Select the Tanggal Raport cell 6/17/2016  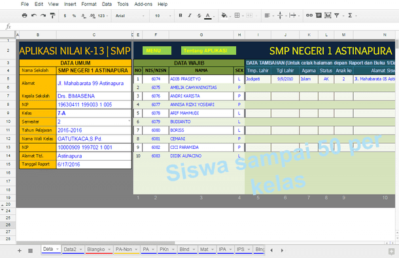(94, 165)
